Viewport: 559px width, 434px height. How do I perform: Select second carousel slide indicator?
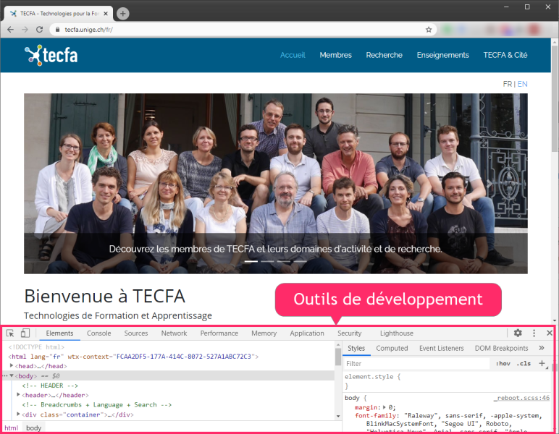267,261
